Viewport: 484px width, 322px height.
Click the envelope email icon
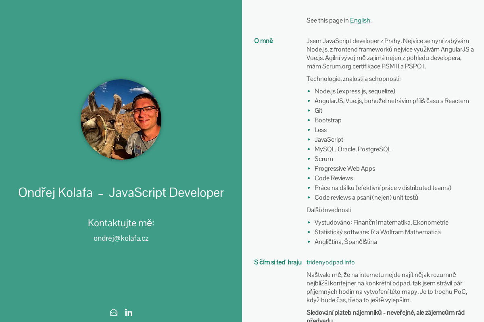point(114,312)
